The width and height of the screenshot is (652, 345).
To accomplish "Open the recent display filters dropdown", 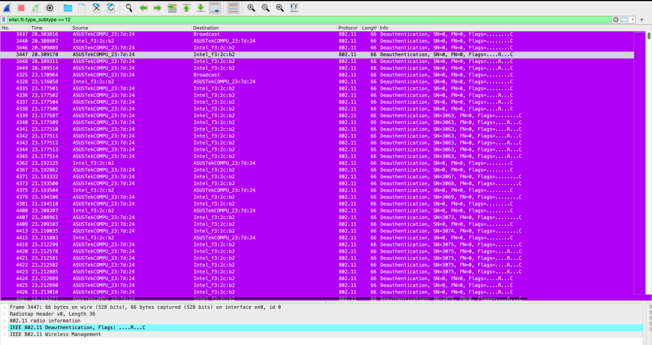I will (x=632, y=20).
